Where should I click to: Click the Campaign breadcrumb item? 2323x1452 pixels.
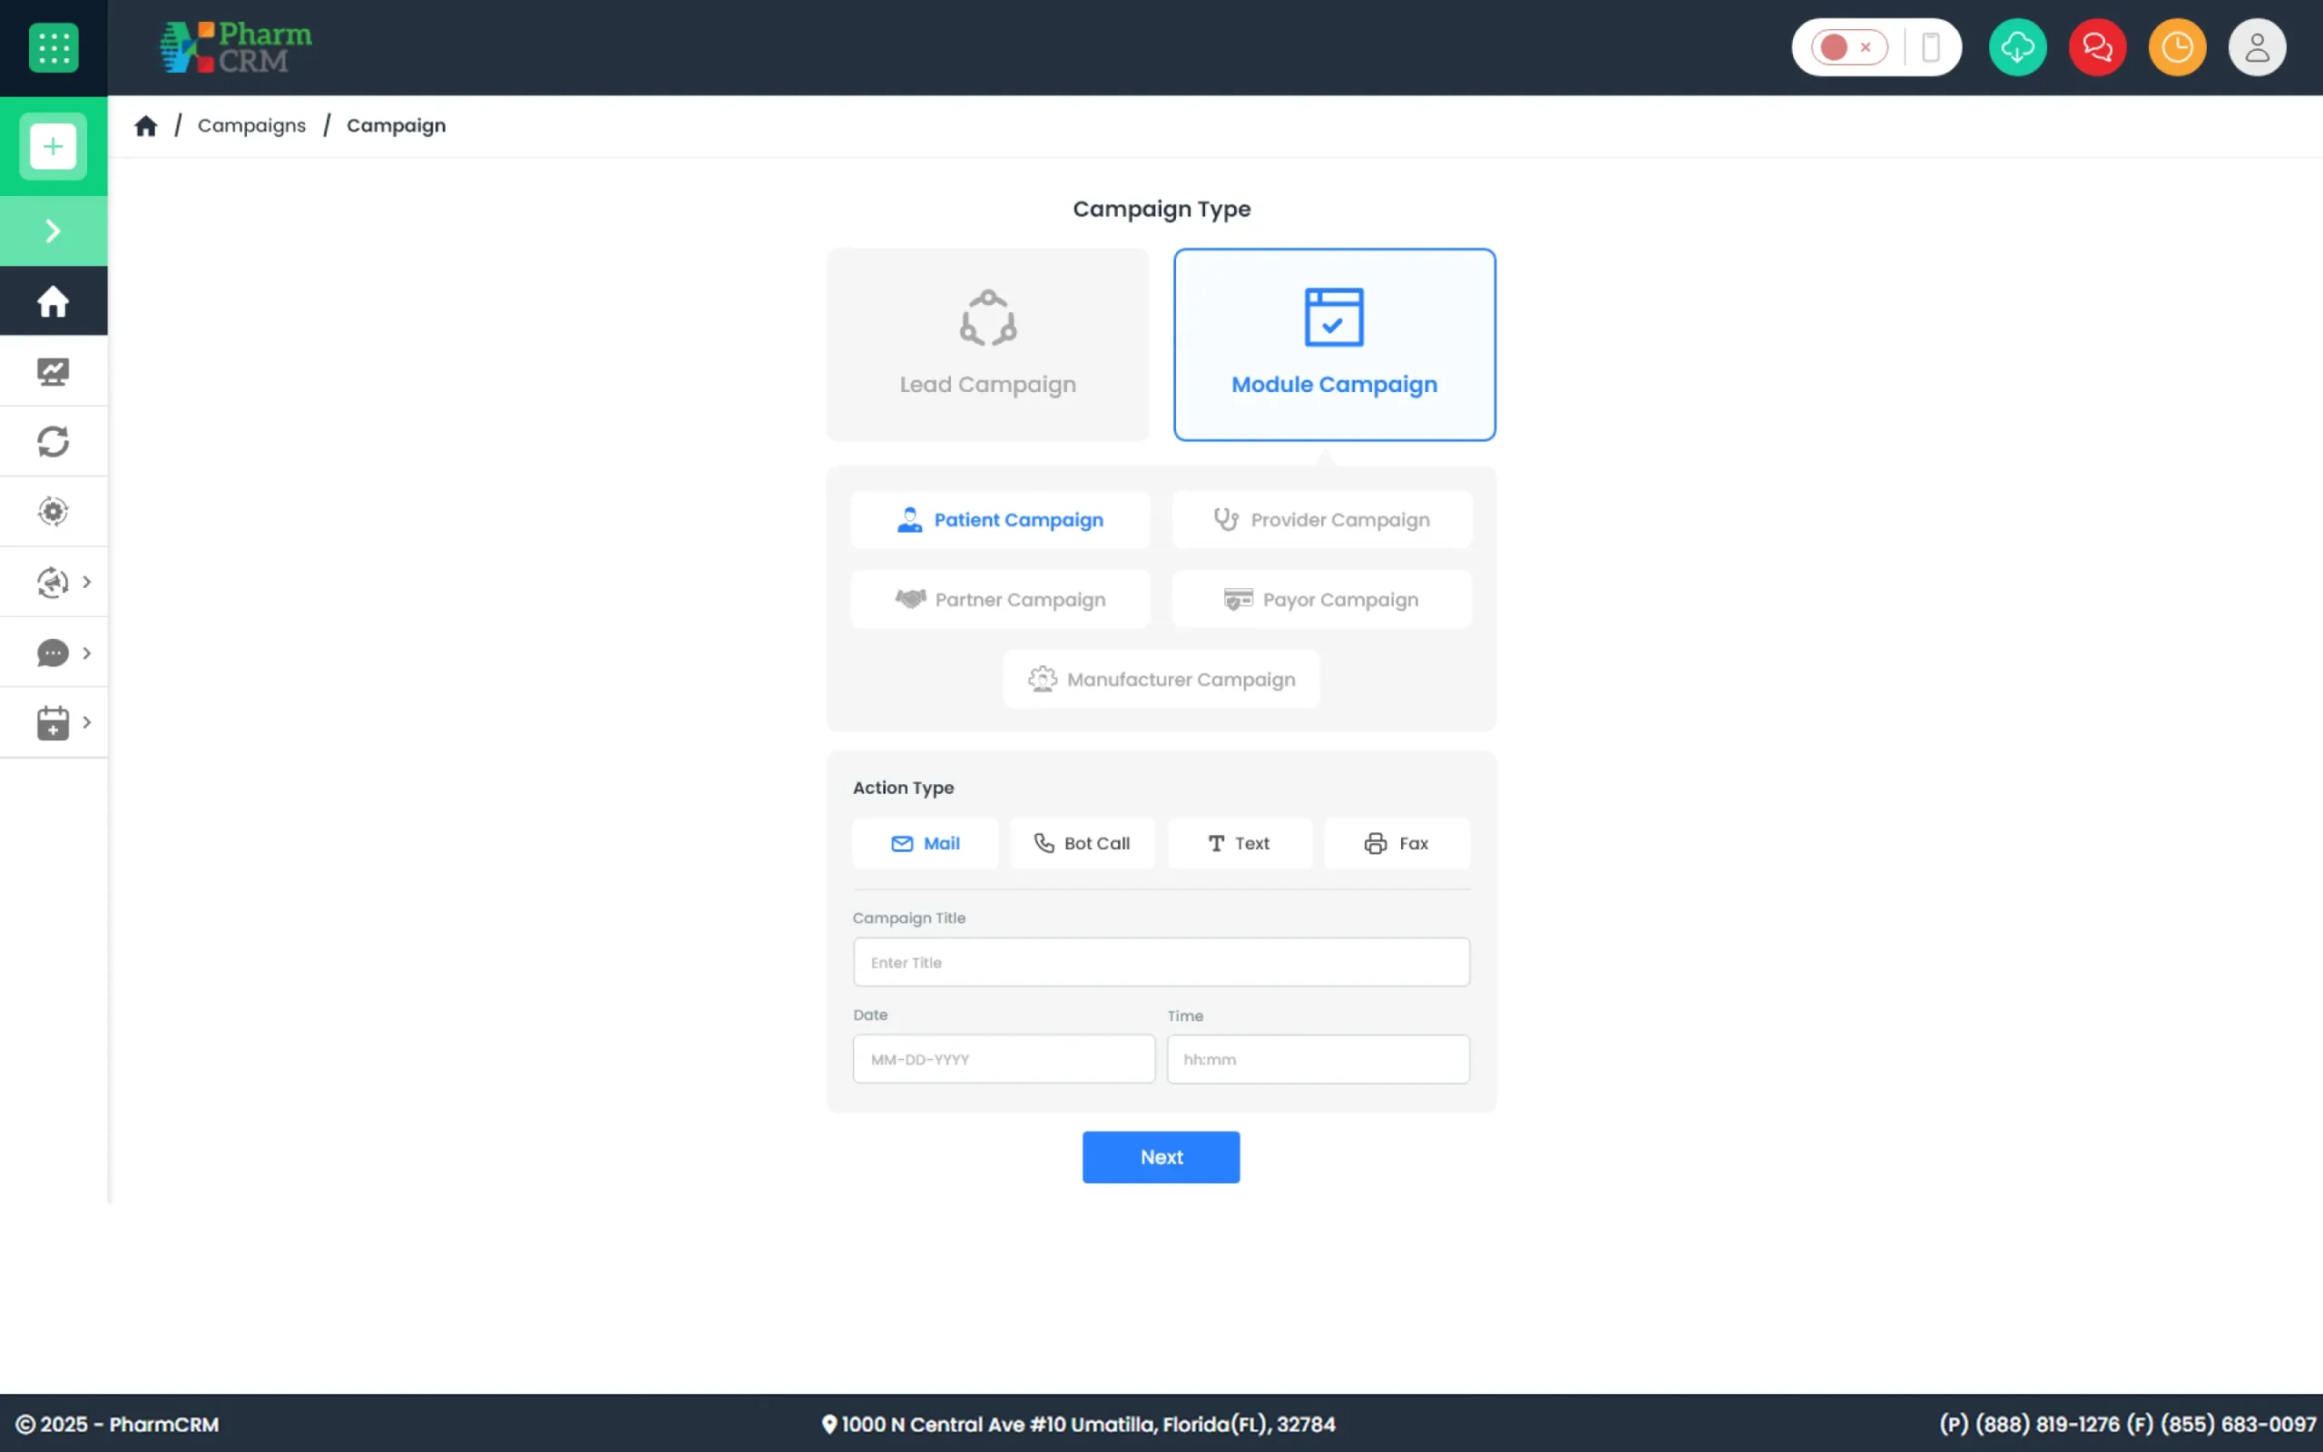(397, 126)
